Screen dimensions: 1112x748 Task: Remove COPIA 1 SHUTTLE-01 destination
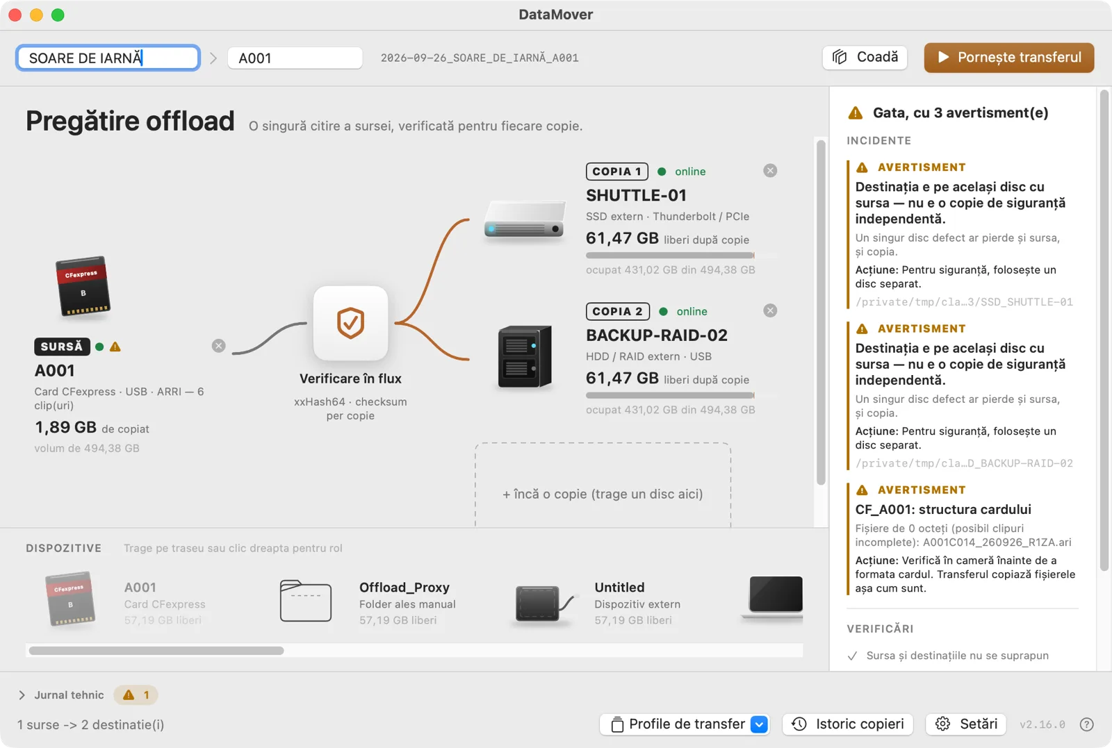[x=770, y=171]
